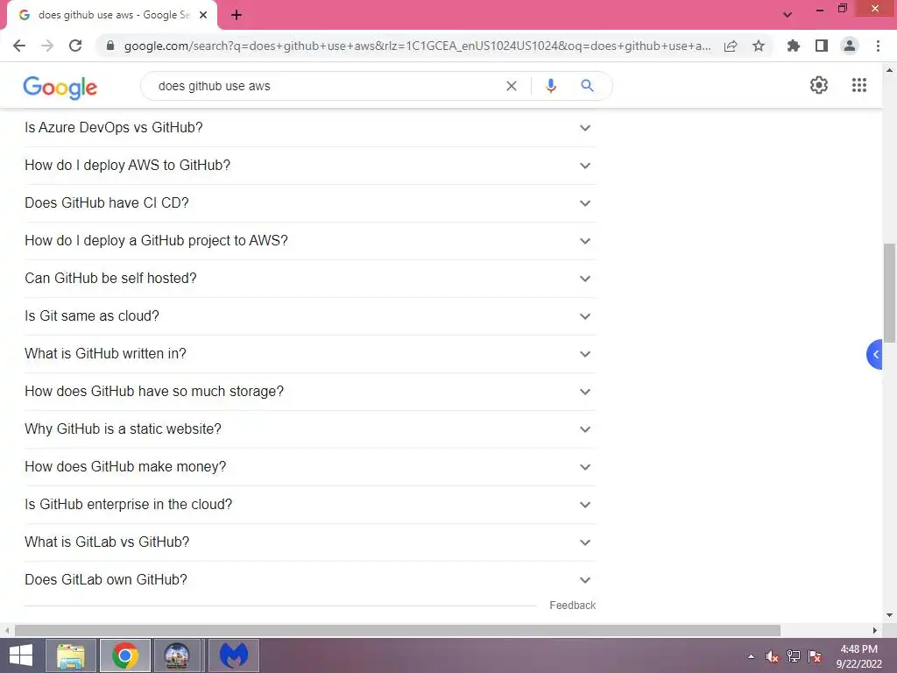Open the Malwarebytes taskbar icon
The image size is (897, 673).
pos(234,655)
